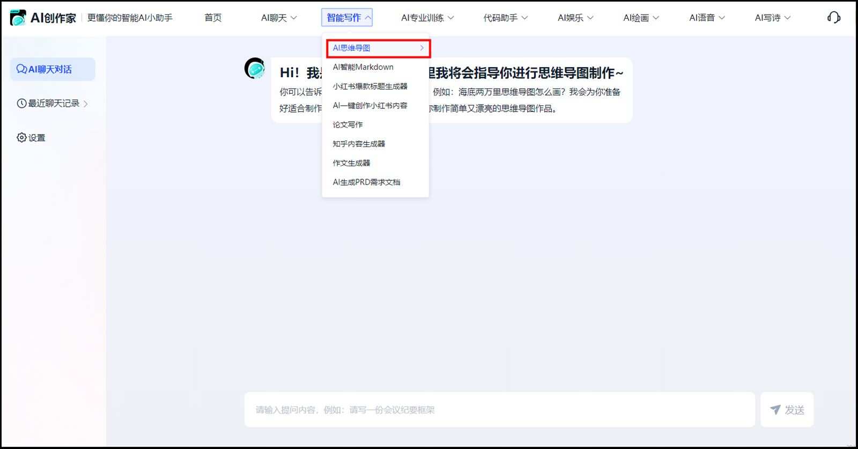This screenshot has width=858, height=449.
Task: Click the AI创作家 brand name
Action: 53,18
